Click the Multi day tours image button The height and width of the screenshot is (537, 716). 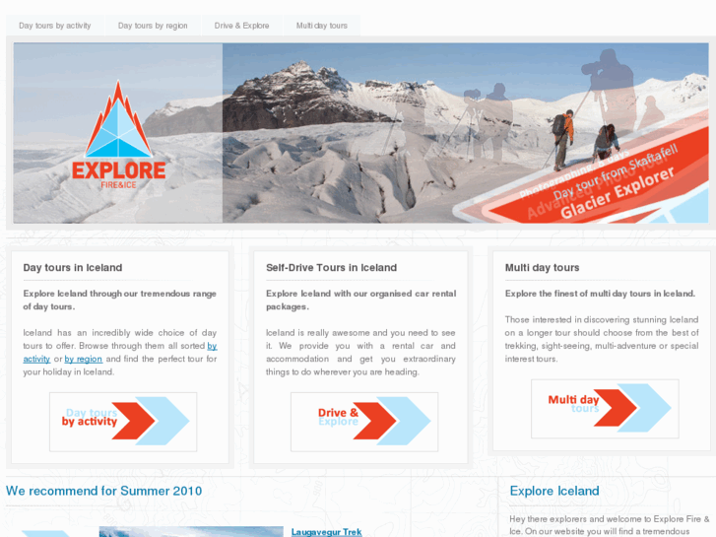coord(605,409)
